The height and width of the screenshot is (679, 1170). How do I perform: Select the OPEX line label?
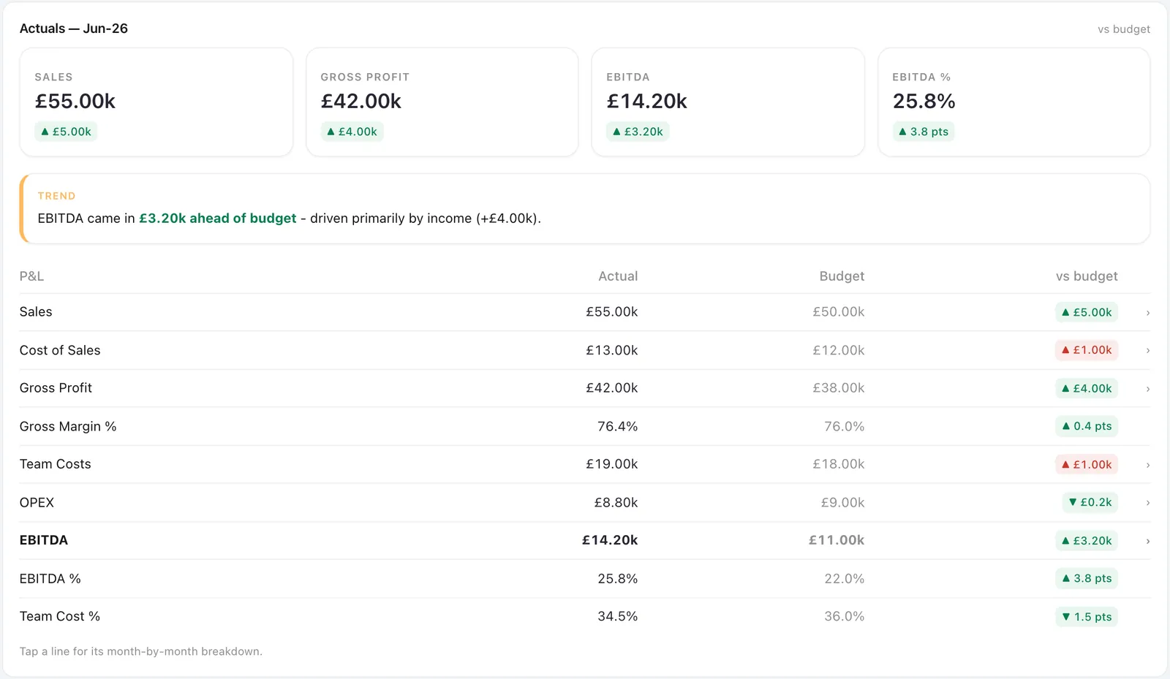tap(37, 502)
